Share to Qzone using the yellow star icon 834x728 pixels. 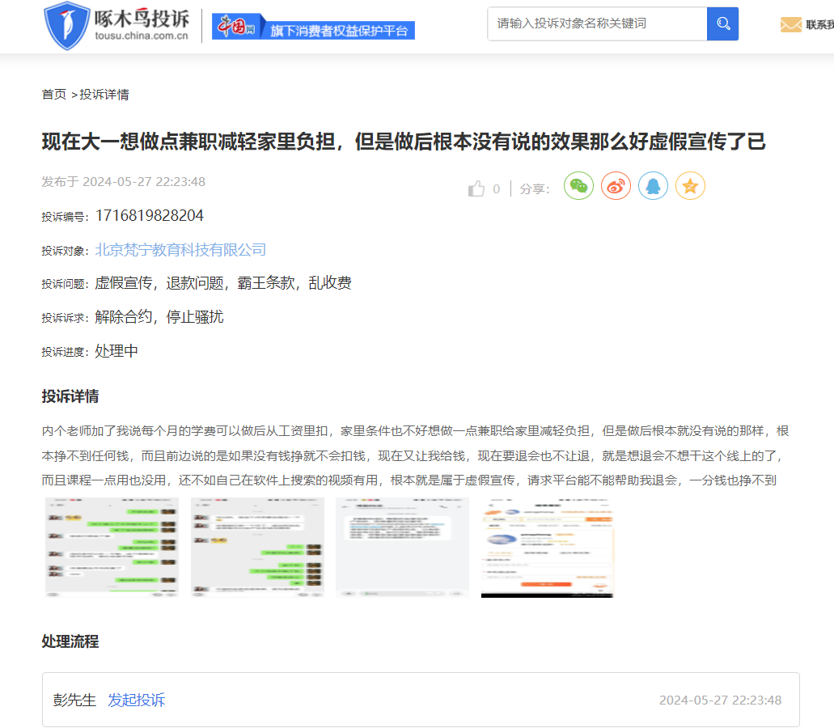pyautogui.click(x=690, y=186)
